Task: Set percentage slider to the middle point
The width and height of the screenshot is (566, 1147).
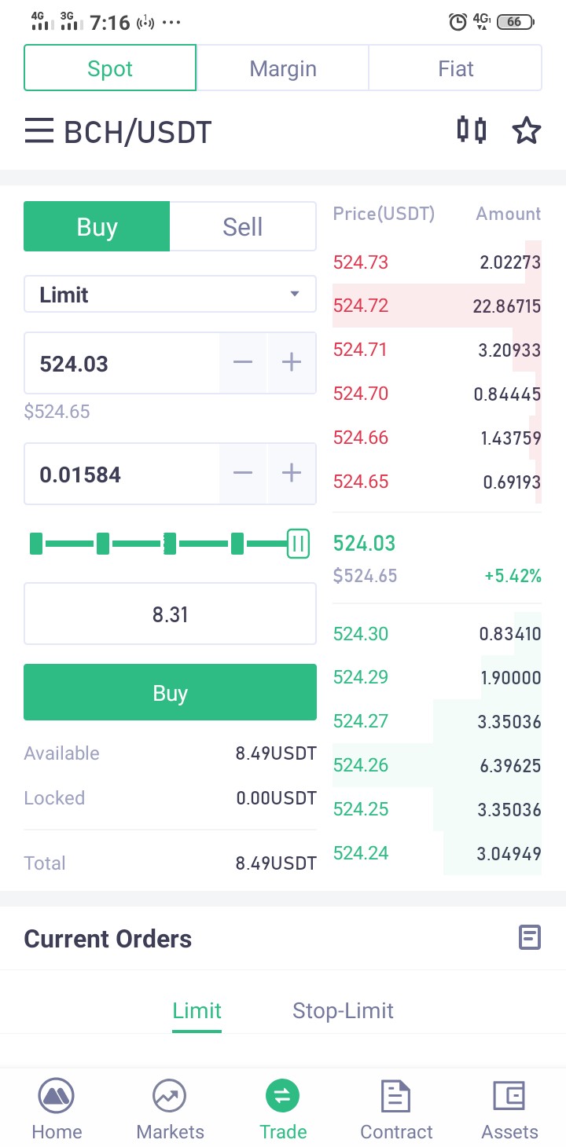Action: tap(170, 543)
